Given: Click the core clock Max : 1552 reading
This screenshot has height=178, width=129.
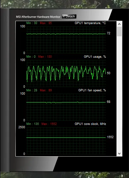Looking at the screenshot, I should [49, 124].
